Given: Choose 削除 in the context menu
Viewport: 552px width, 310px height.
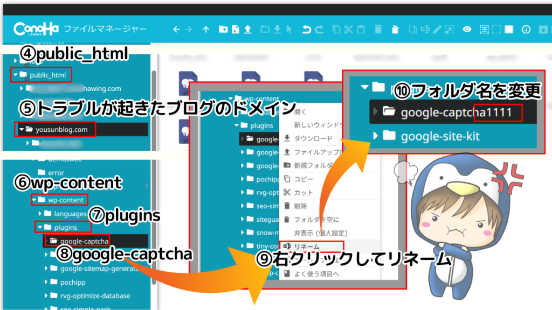Looking at the screenshot, I should pos(300,206).
